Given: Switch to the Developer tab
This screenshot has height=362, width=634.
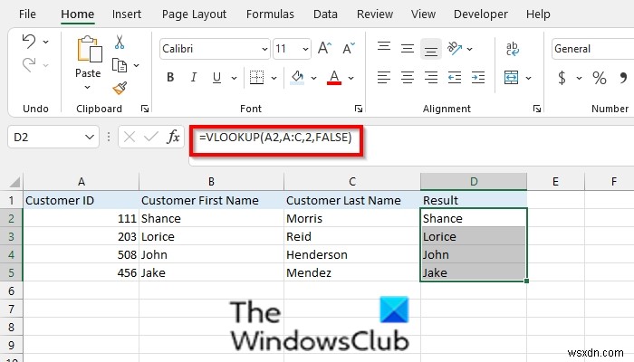Looking at the screenshot, I should (x=481, y=14).
